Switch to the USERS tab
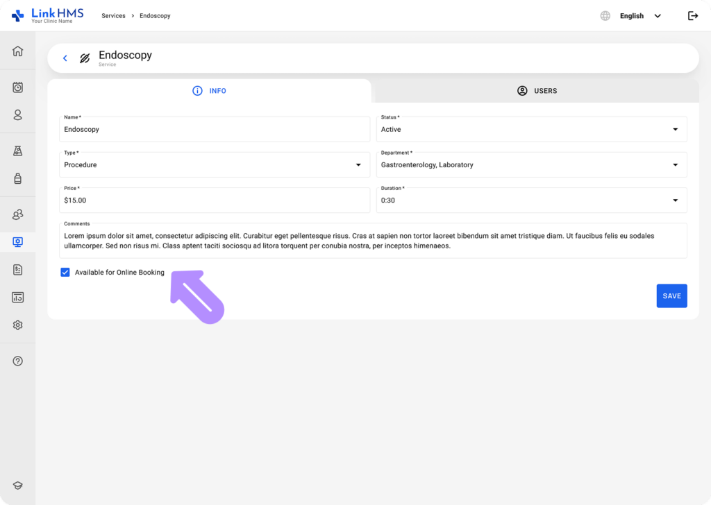711x505 pixels. [537, 91]
